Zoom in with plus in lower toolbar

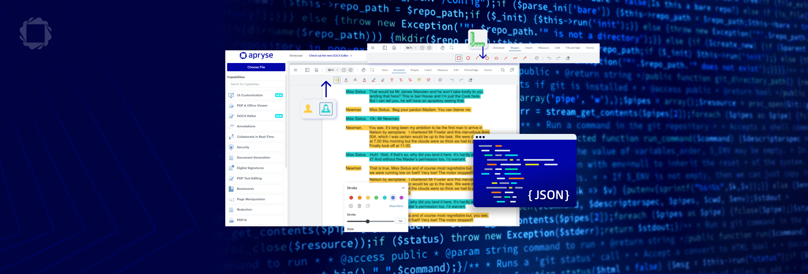point(351,70)
